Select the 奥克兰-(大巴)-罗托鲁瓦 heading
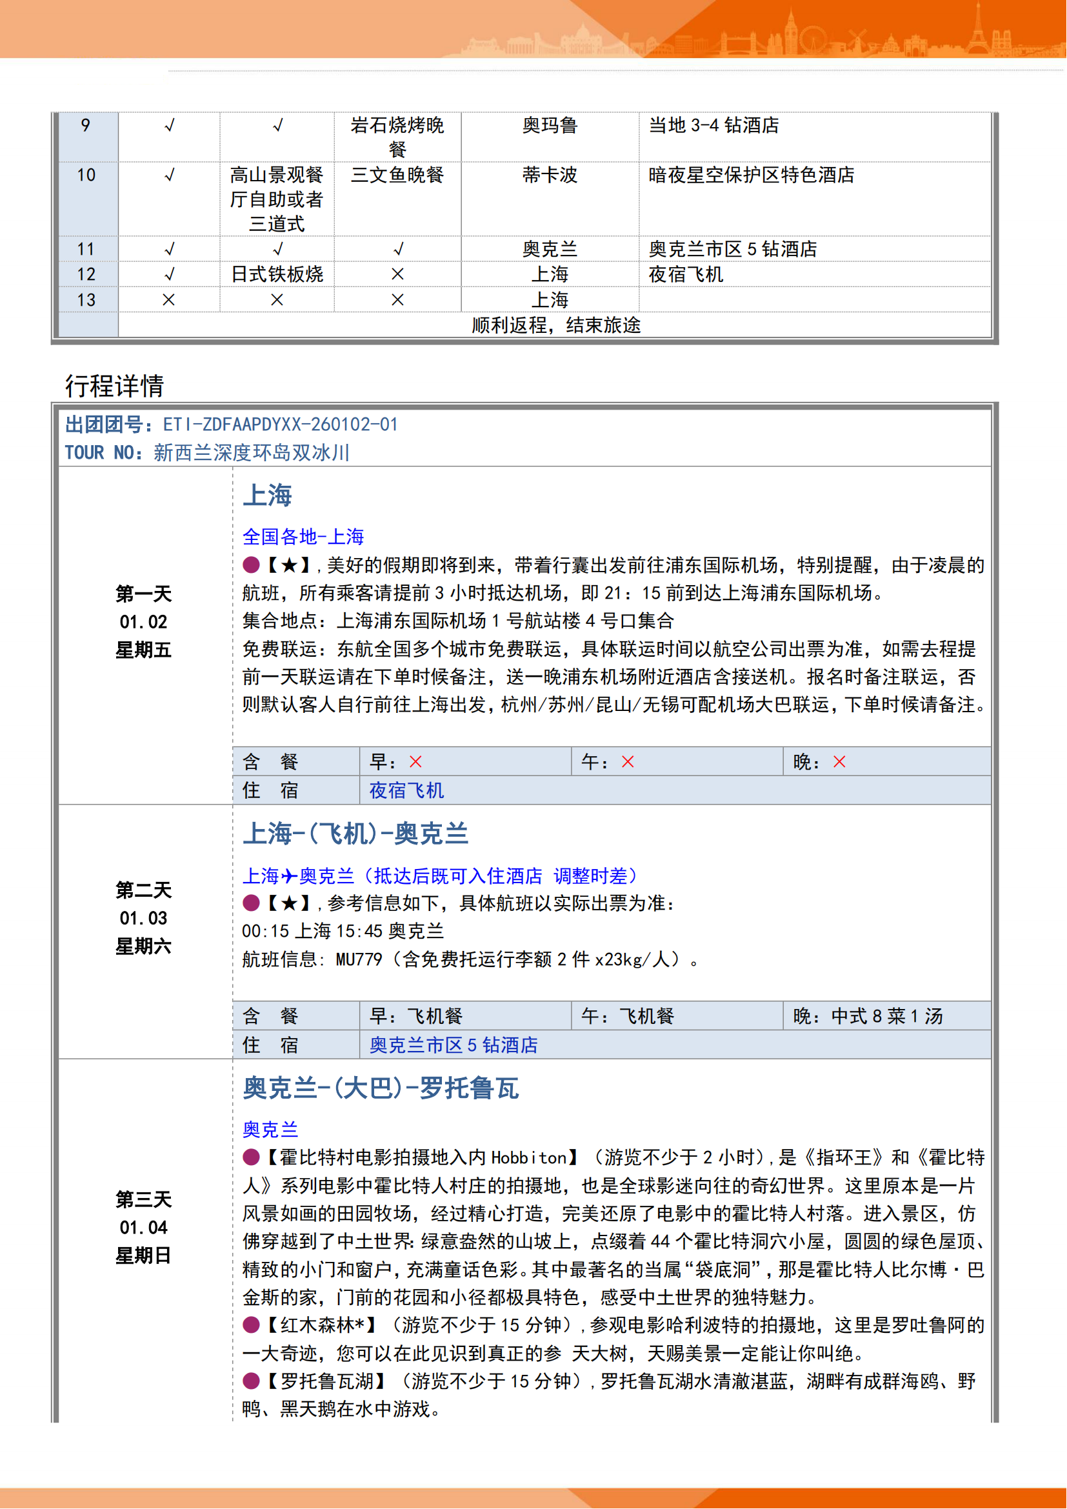The width and height of the screenshot is (1067, 1509). [x=381, y=1088]
